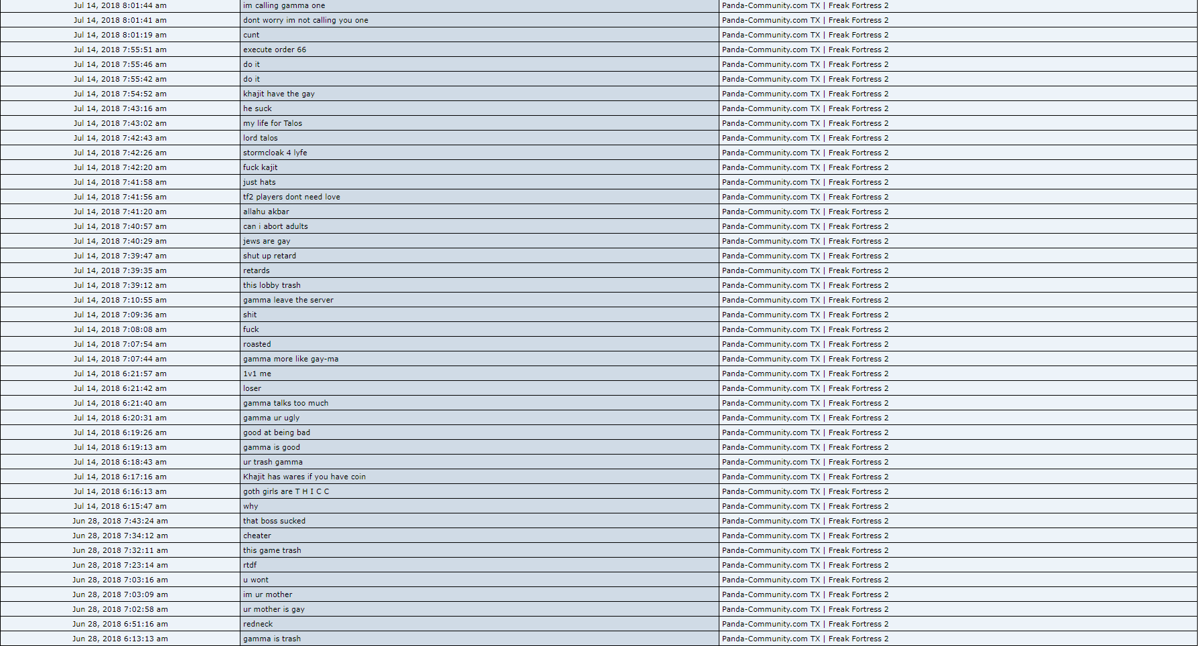Click the "this lobby trash" chat message

[x=272, y=285]
